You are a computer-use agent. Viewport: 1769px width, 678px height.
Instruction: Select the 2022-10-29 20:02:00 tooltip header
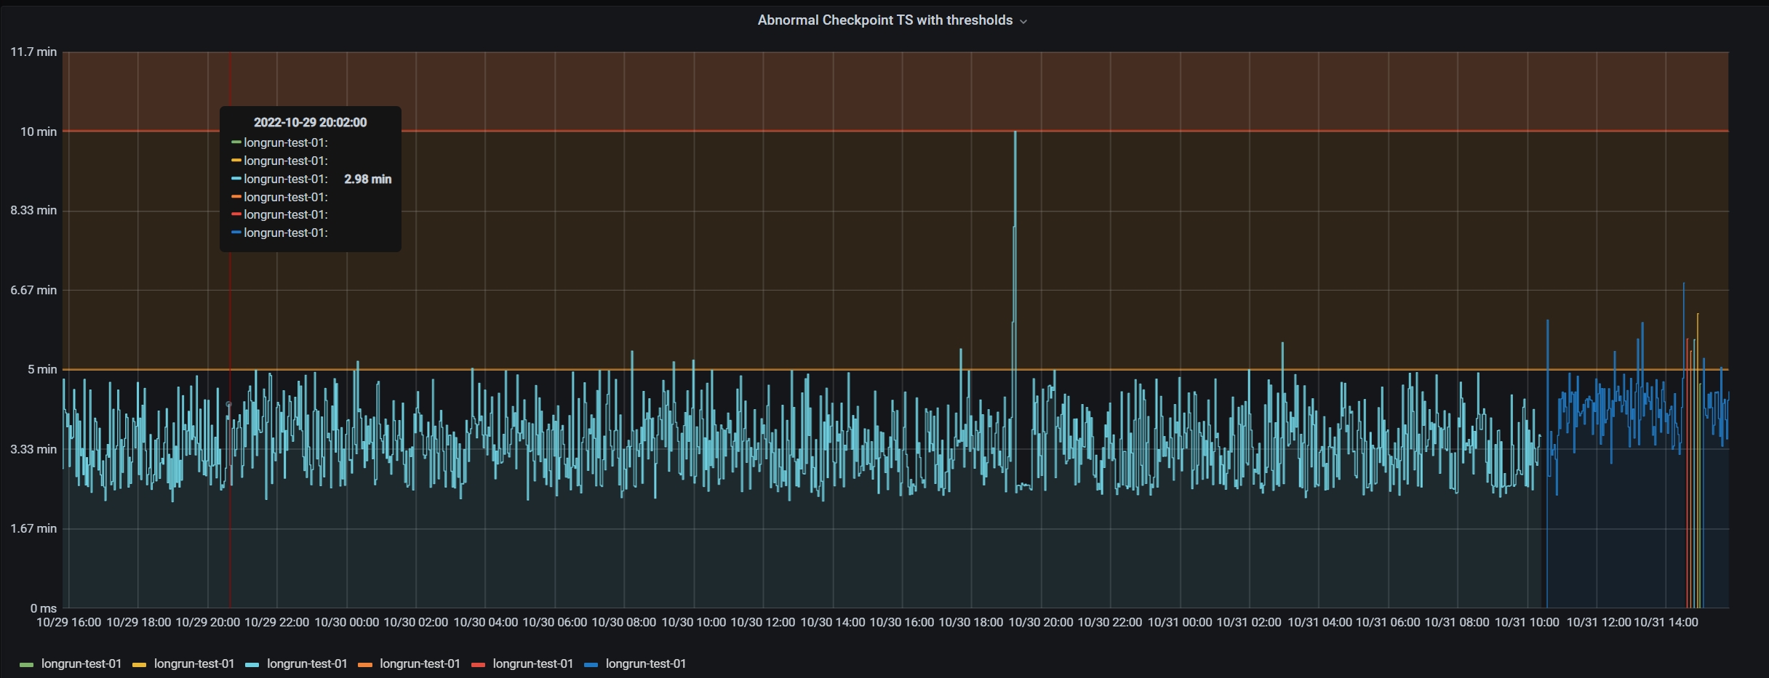310,121
